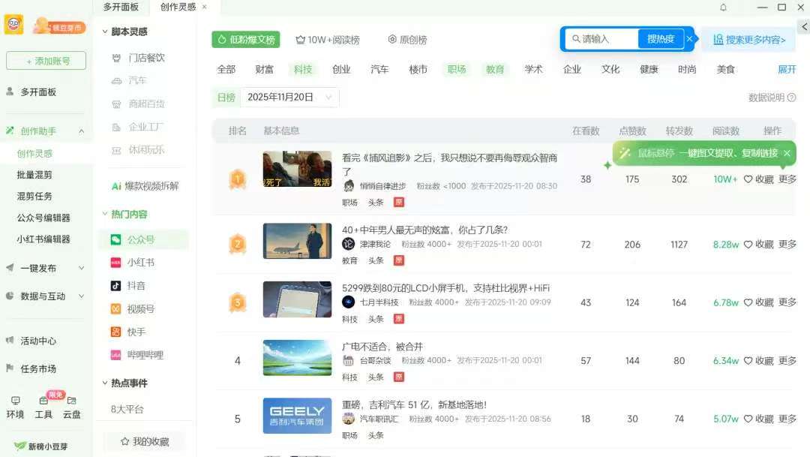
Task: Open the GEELY article thumbnail
Action: 297,416
